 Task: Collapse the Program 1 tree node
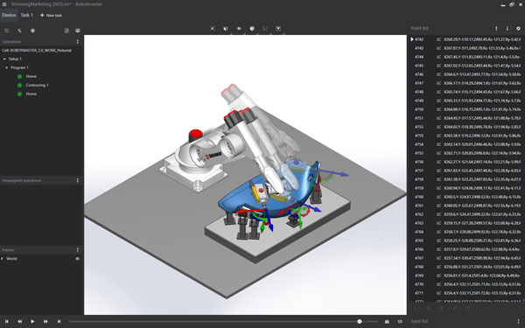7,67
